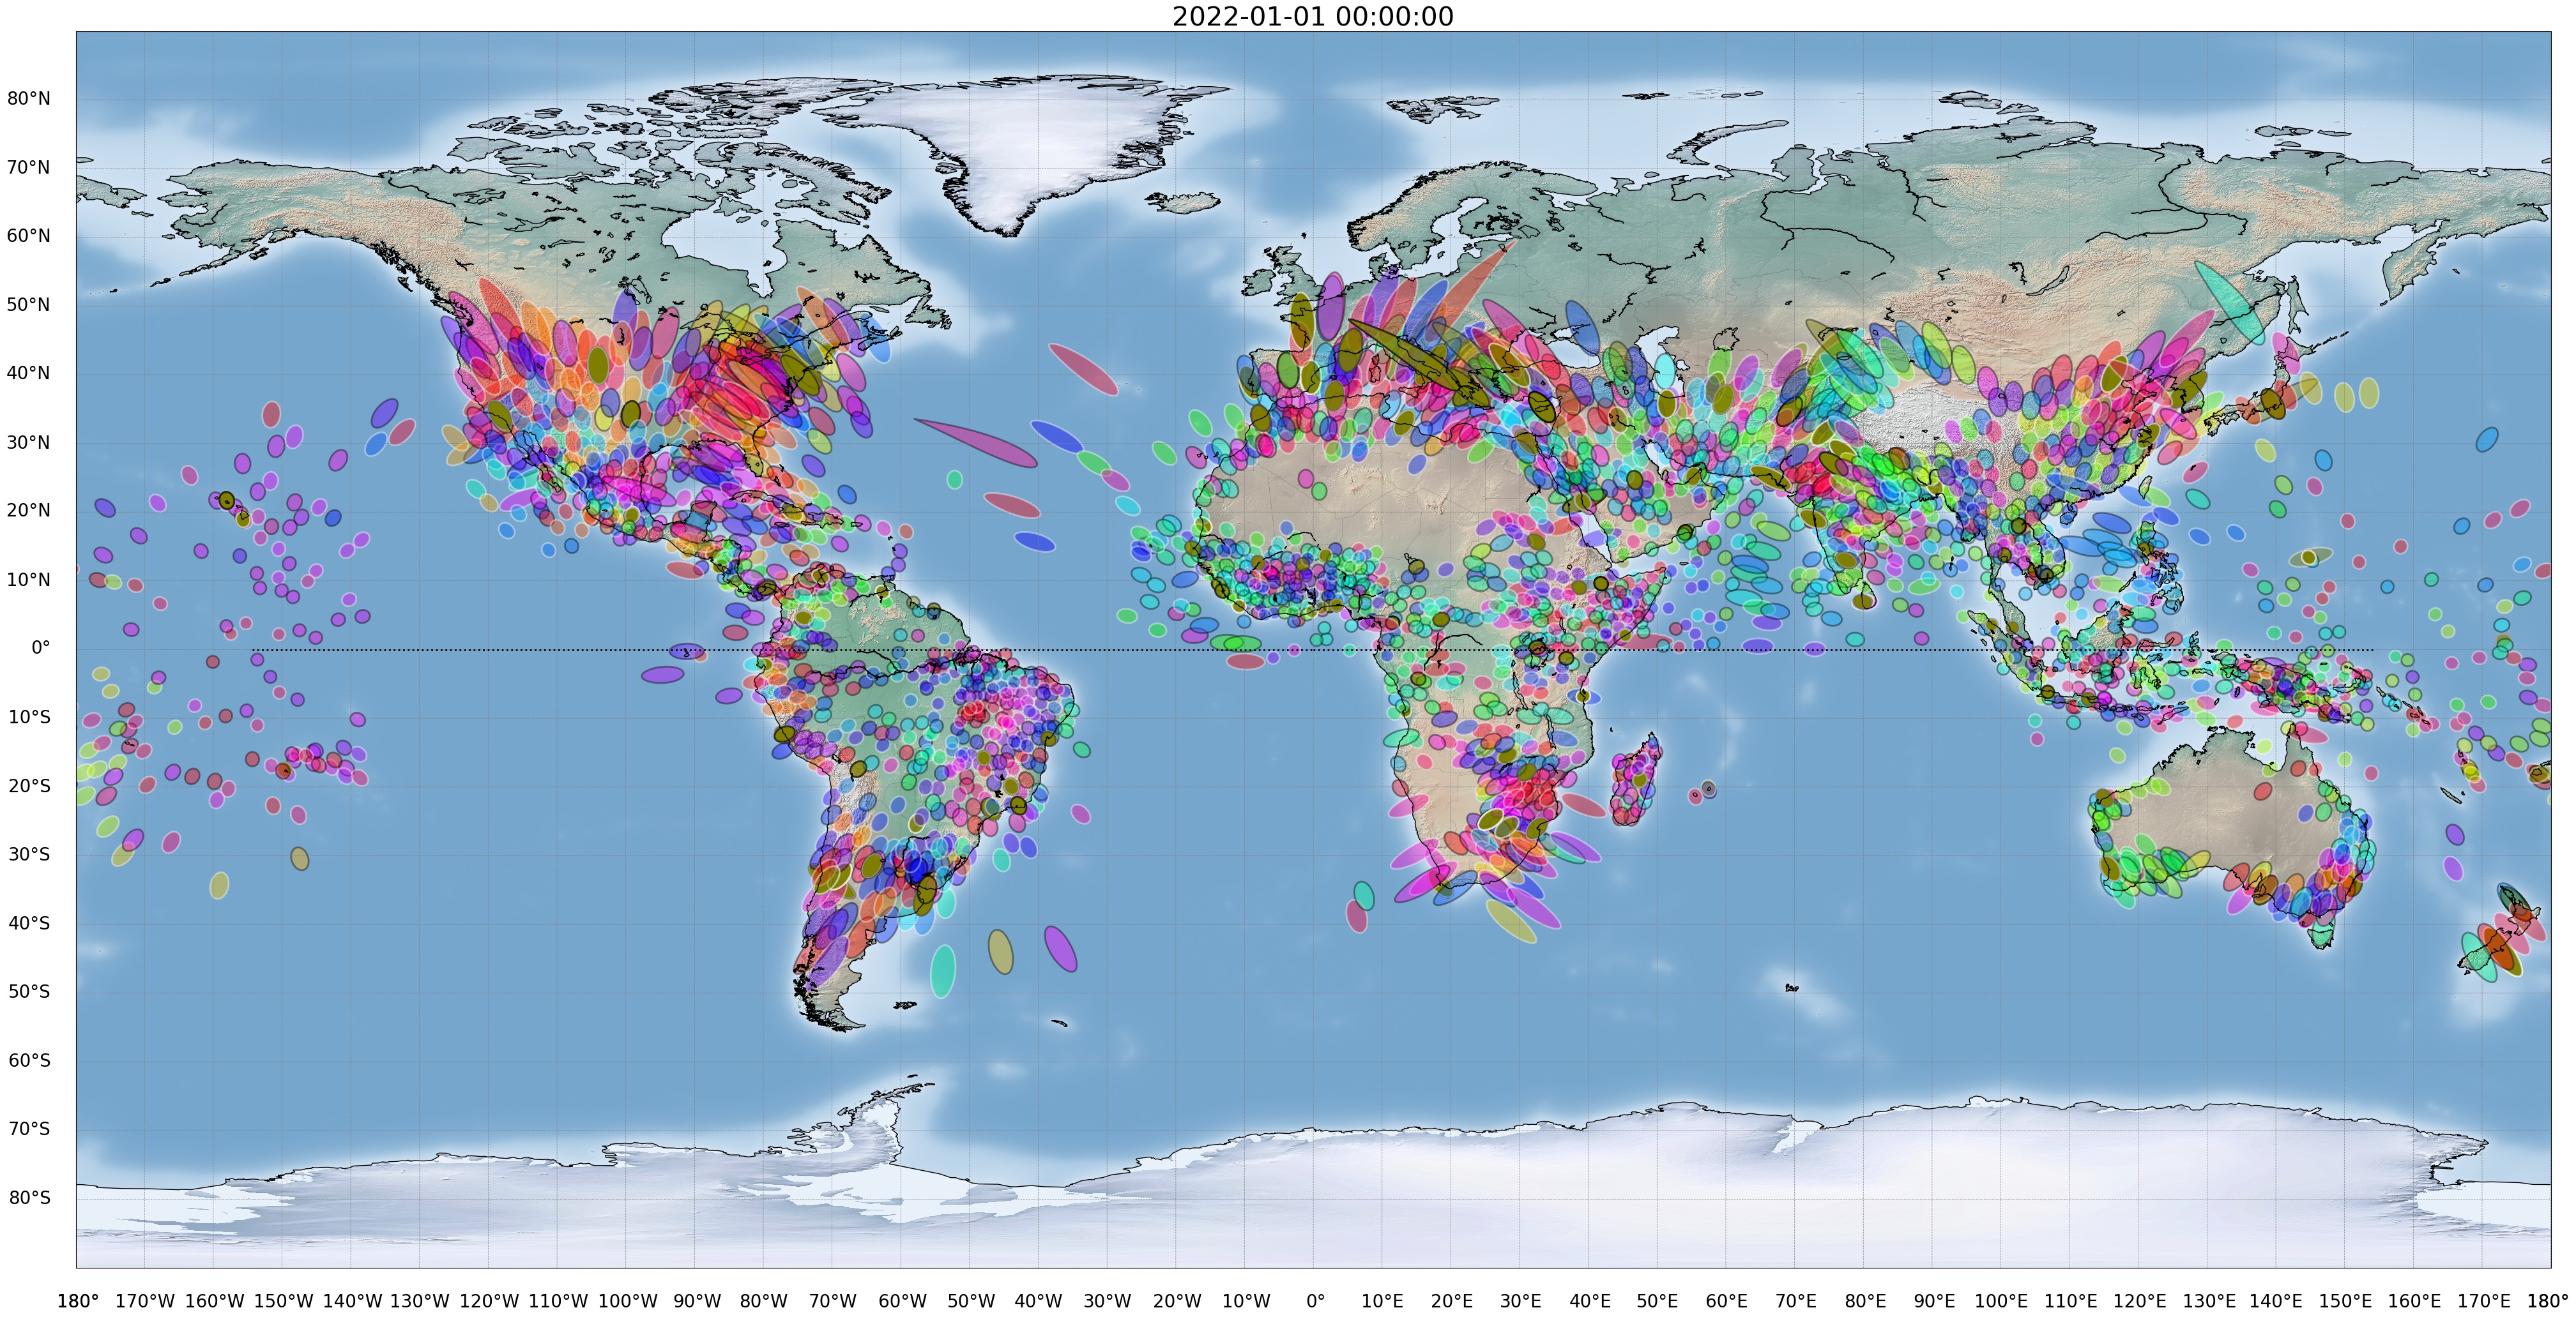Pick the "70°W" longitude label
Image resolution: width=2576 pixels, height=1317 pixels.
click(x=833, y=1301)
